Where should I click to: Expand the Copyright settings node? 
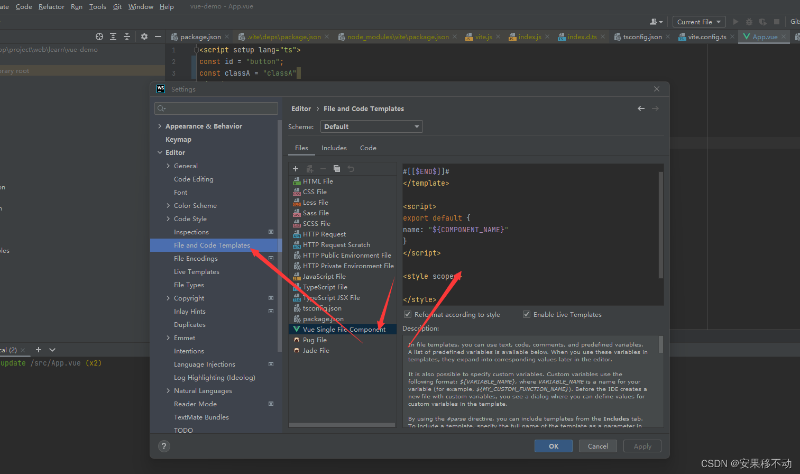pos(169,298)
